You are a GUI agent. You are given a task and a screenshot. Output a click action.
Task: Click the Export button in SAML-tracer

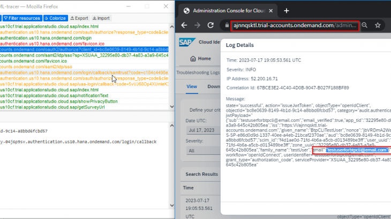(x=79, y=18)
